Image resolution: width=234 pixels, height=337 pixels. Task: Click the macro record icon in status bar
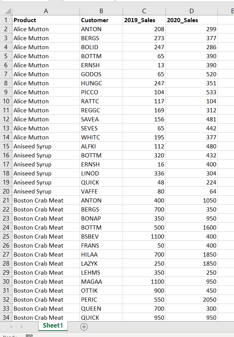[29, 335]
